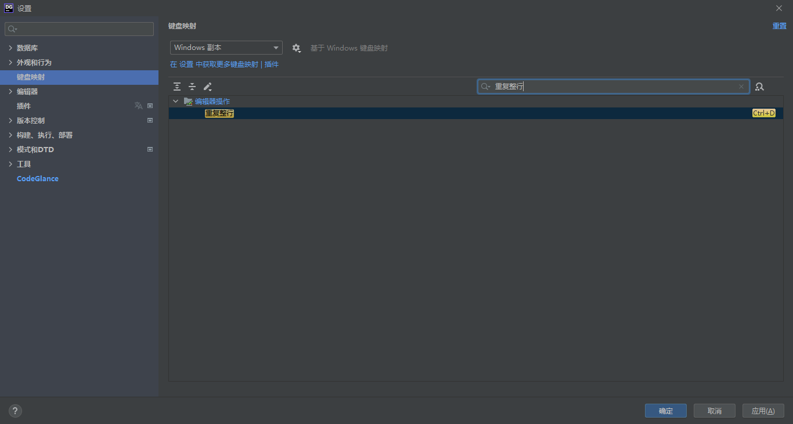Click the 重置 link to reset keymap
The width and height of the screenshot is (793, 424).
(x=779, y=26)
